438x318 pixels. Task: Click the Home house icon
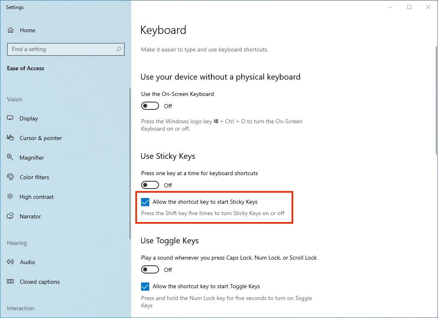click(x=11, y=30)
